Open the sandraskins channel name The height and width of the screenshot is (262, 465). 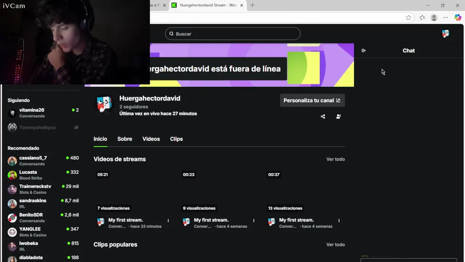pos(33,201)
